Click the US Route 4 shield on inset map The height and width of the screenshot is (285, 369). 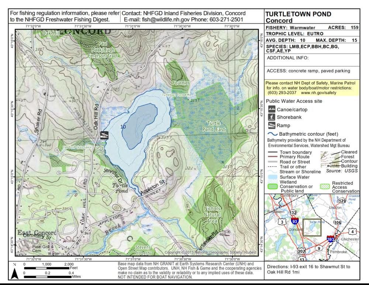tap(352, 231)
